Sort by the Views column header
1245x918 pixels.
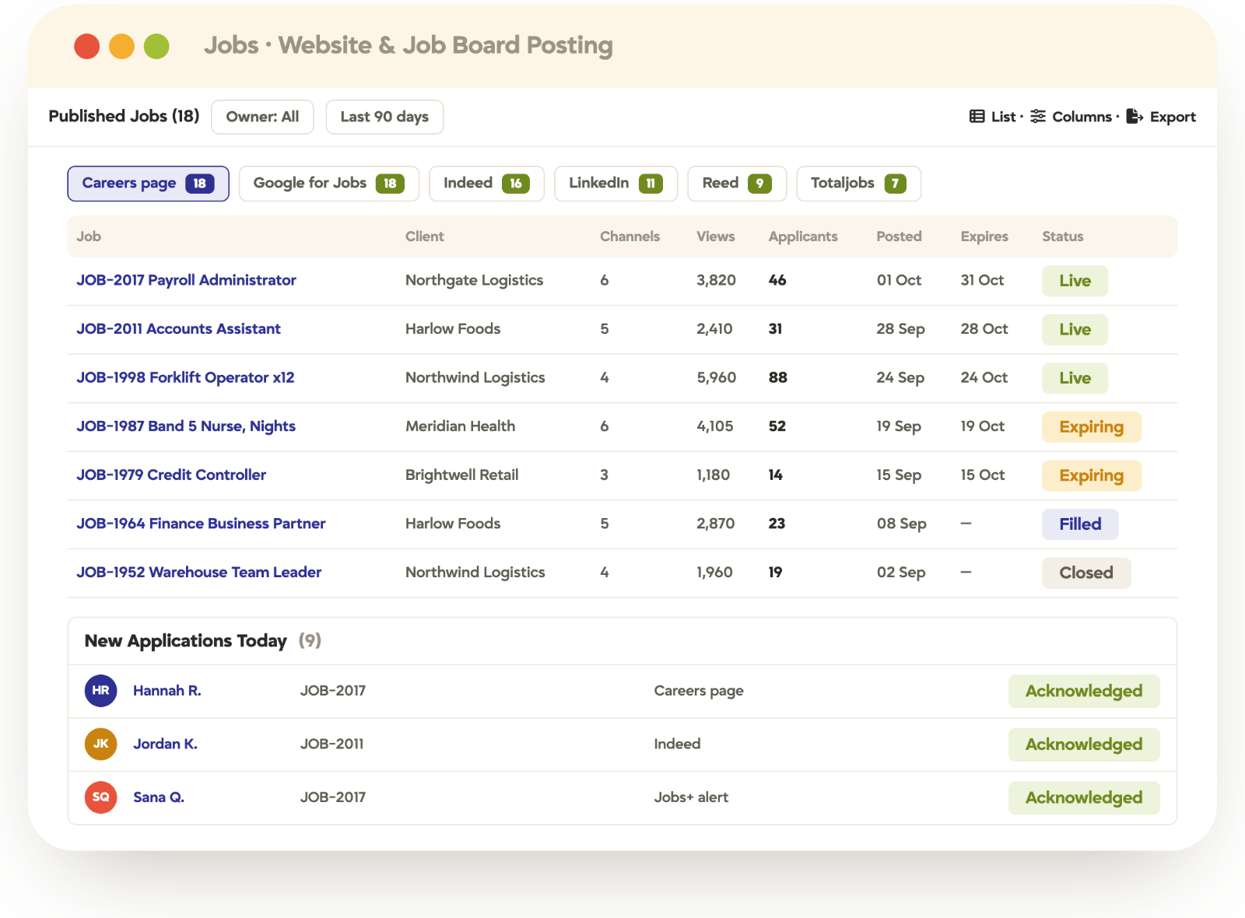click(x=716, y=237)
